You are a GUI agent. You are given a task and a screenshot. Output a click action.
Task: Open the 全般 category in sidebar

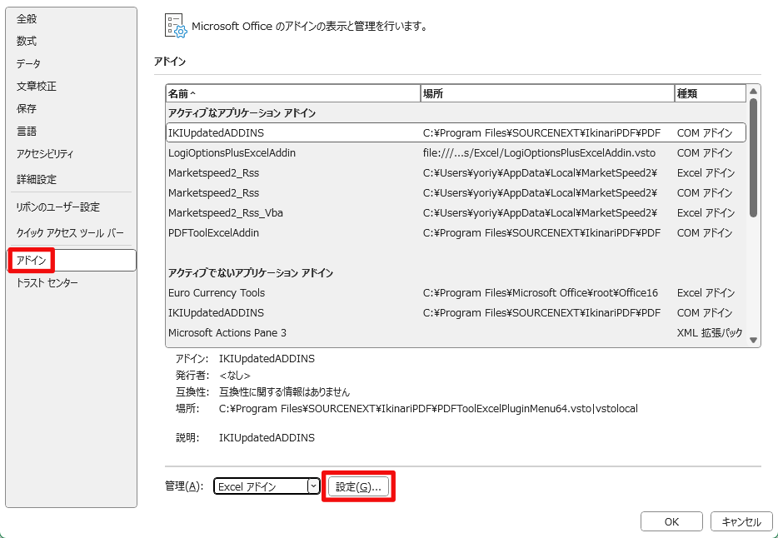(x=27, y=18)
